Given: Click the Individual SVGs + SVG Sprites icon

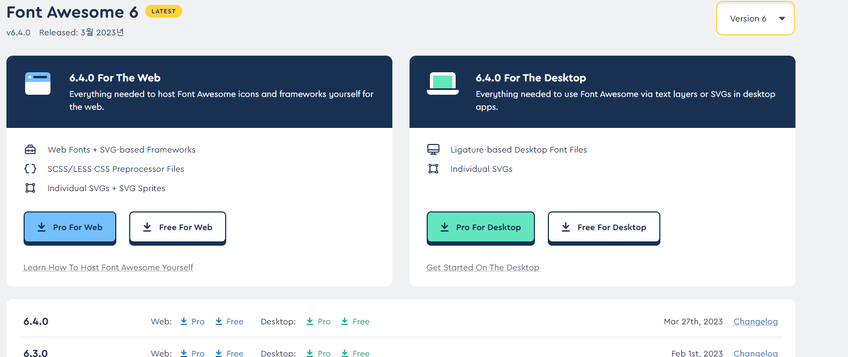Looking at the screenshot, I should (31, 188).
